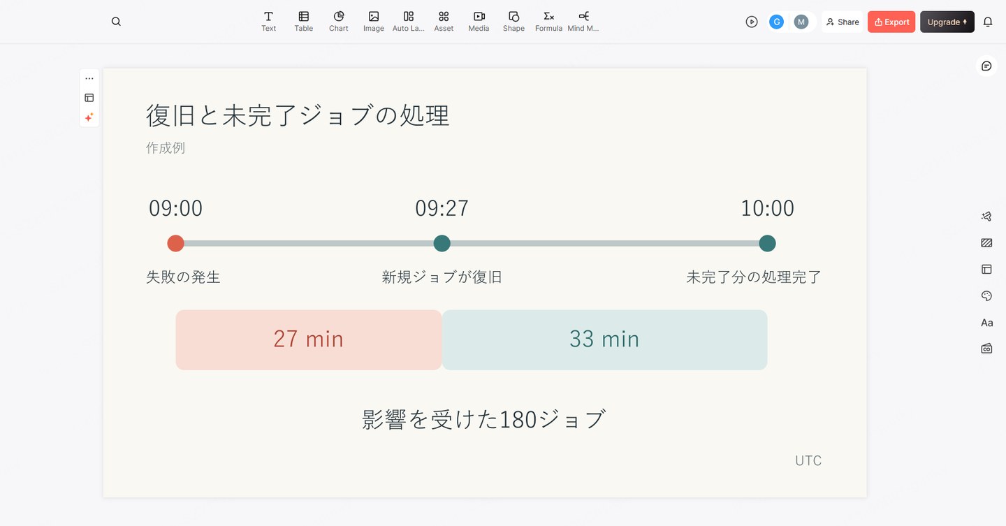Click the M user avatar
The image size is (1006, 526).
pyautogui.click(x=801, y=22)
